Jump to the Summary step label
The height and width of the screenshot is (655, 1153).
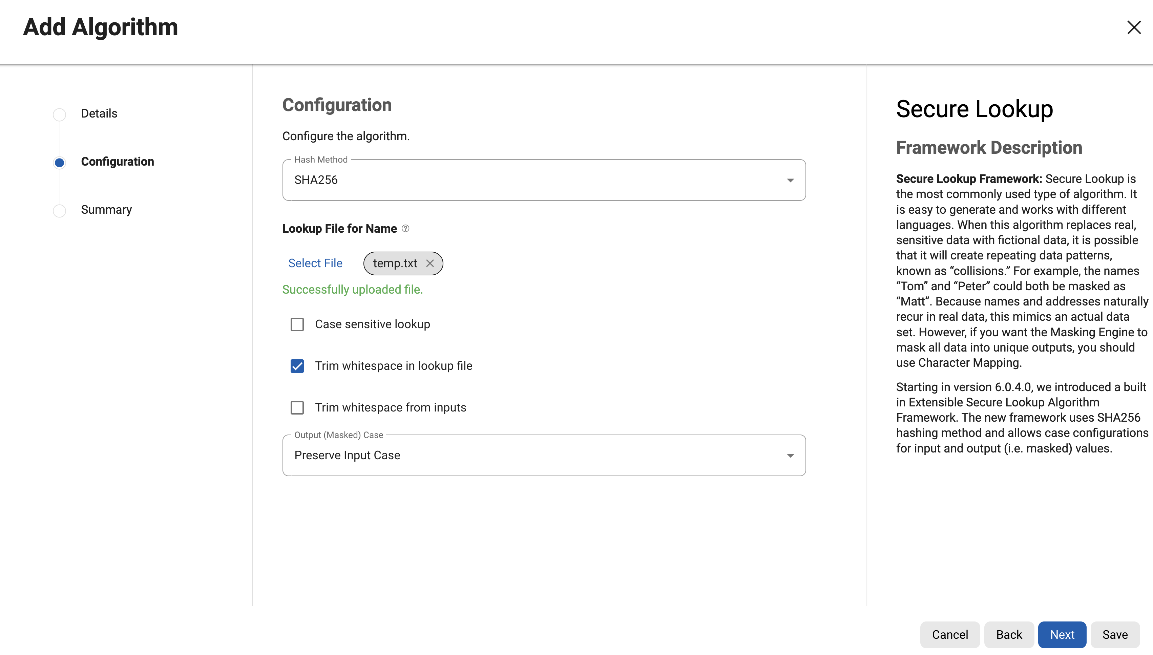[106, 210]
